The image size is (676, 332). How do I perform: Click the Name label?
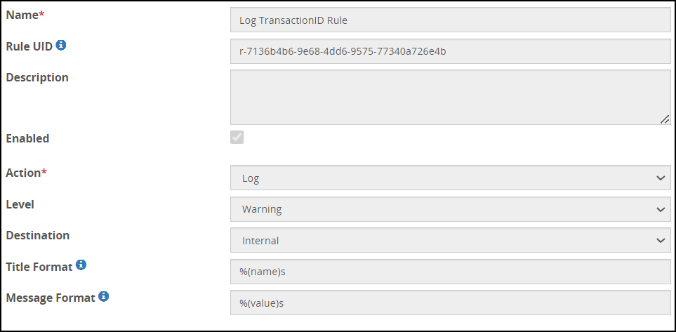(22, 15)
